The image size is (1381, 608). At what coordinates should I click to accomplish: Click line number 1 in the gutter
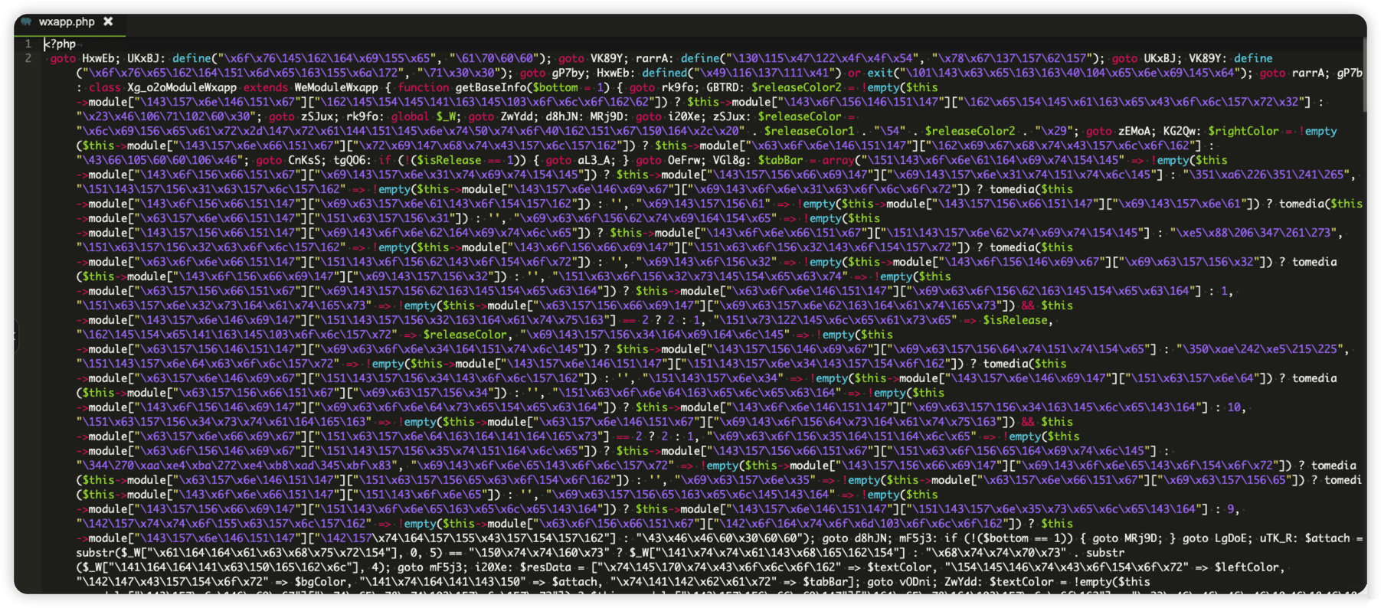coord(28,44)
